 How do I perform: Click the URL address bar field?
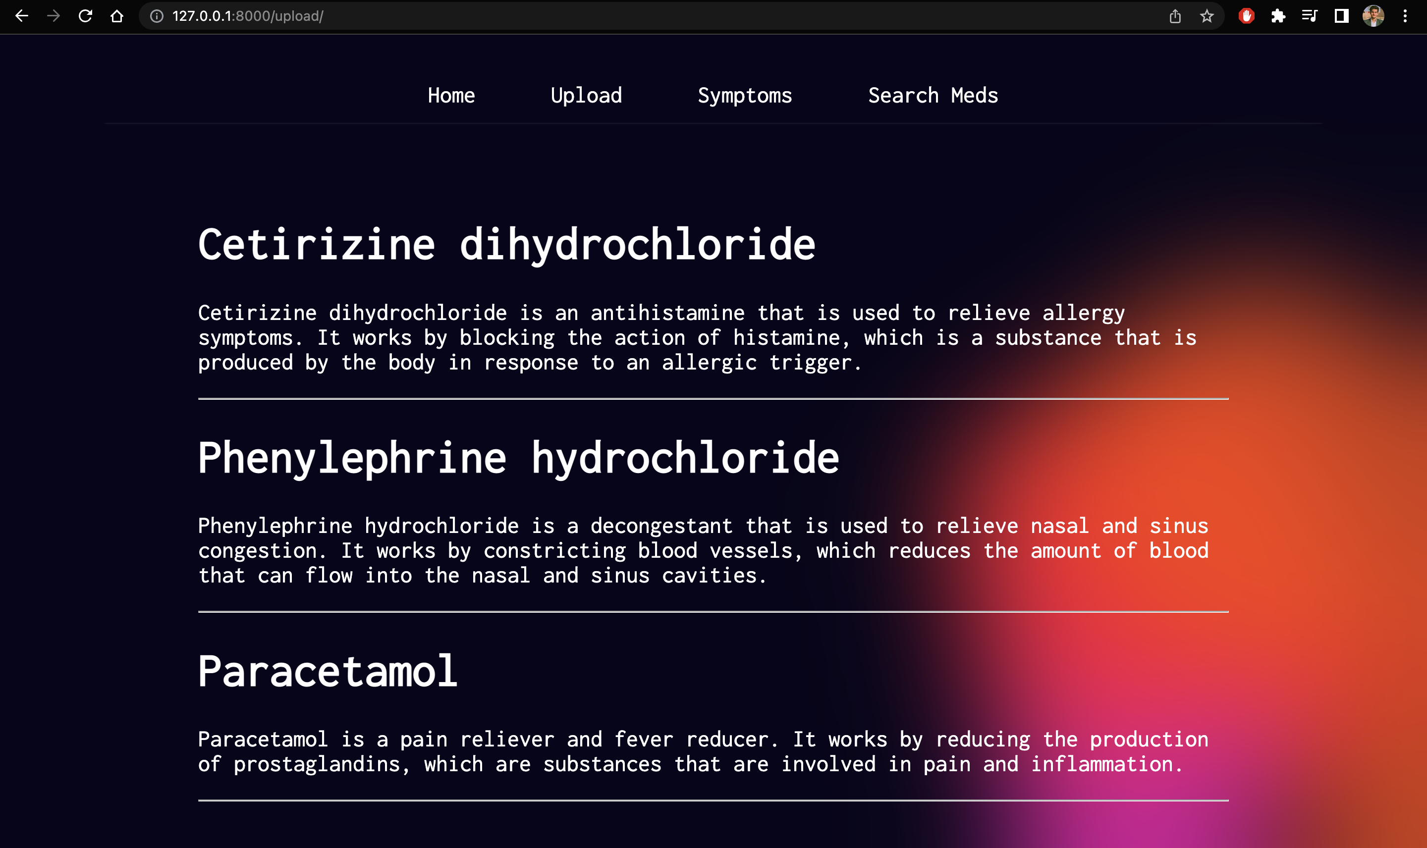629,16
